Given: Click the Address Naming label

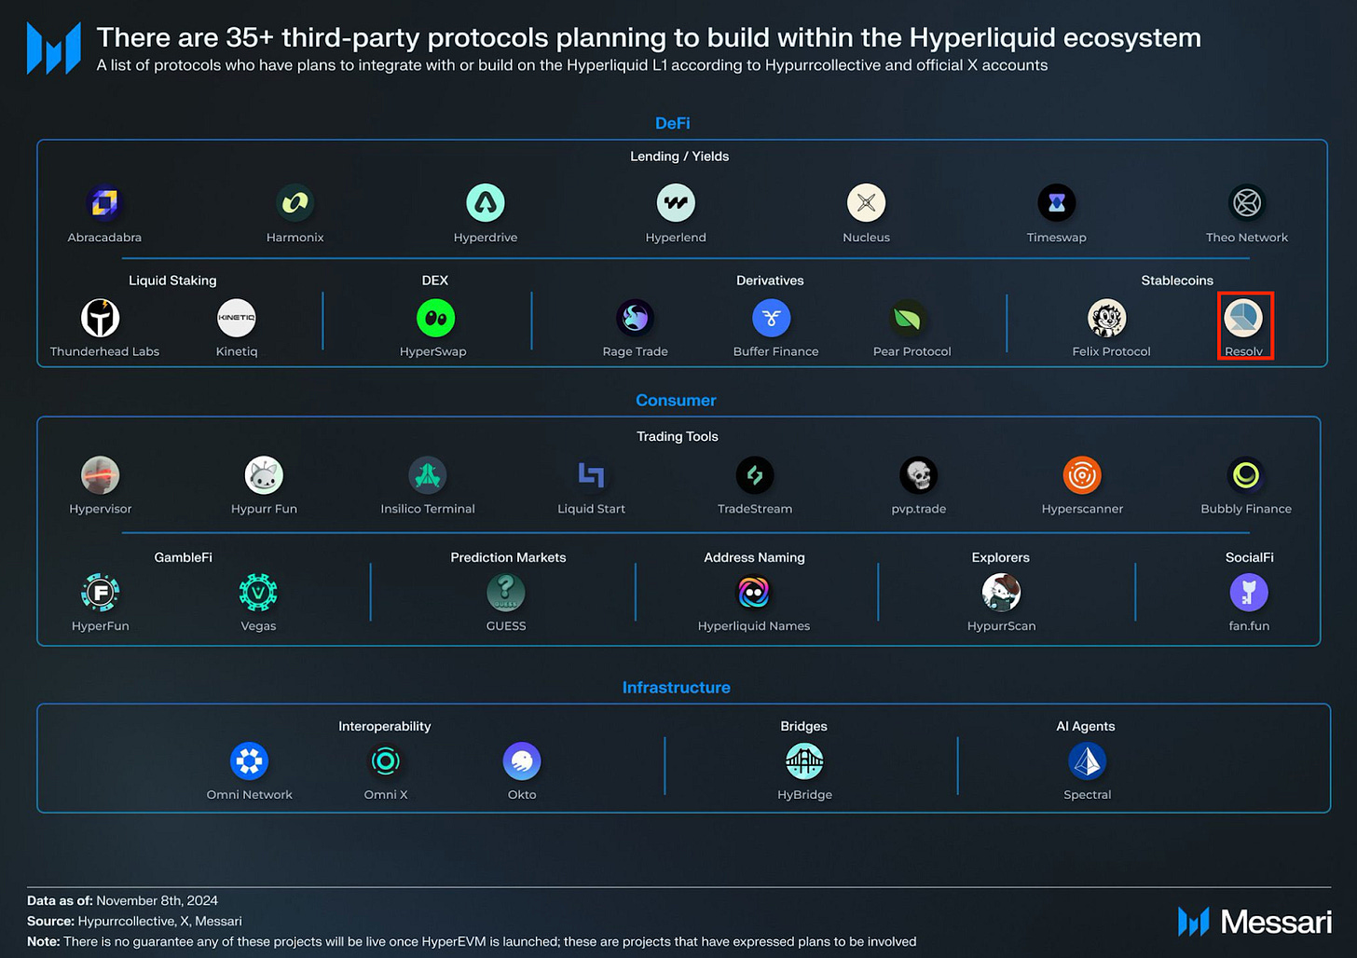Looking at the screenshot, I should pyautogui.click(x=754, y=557).
